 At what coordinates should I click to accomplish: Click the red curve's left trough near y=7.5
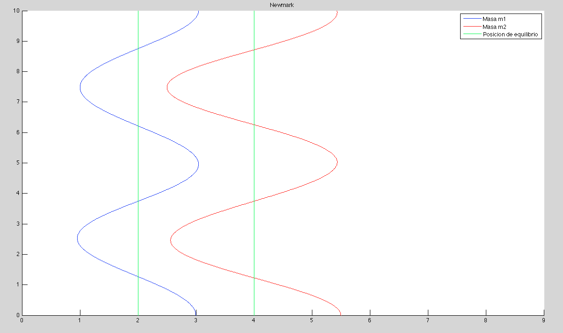167,87
